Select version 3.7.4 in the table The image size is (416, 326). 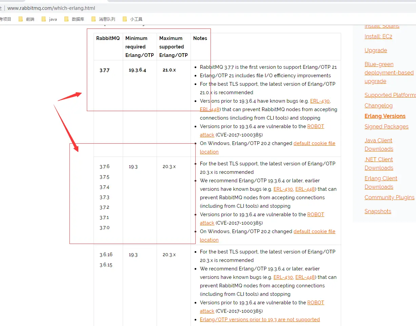(104, 187)
